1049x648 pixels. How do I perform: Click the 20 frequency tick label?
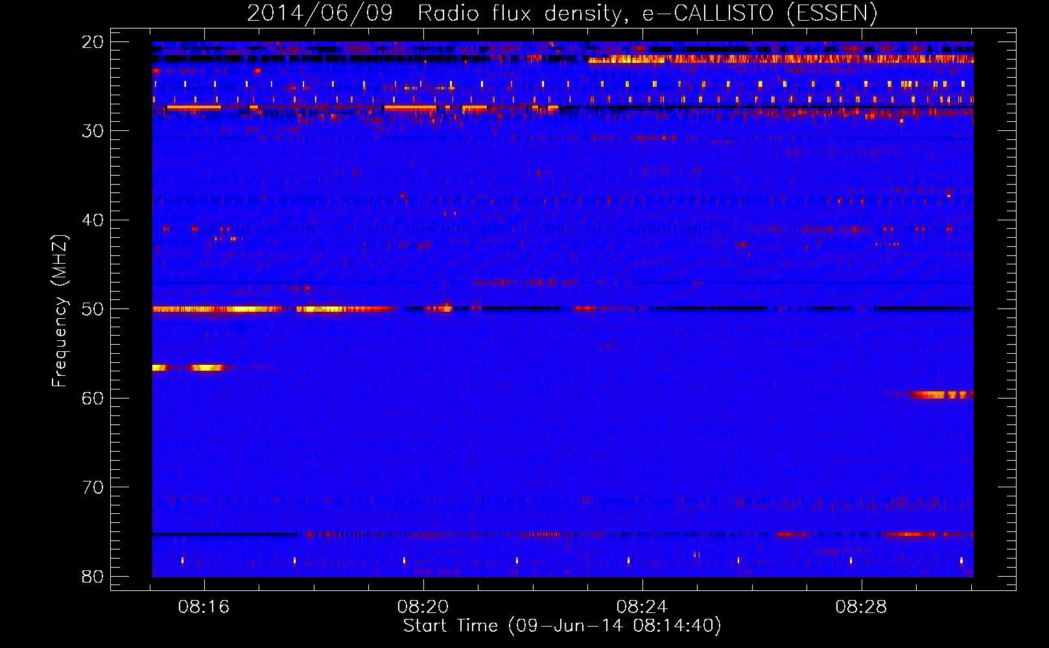(93, 42)
